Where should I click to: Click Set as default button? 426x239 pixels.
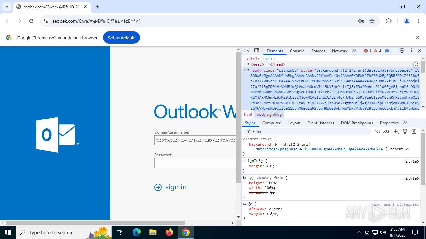[x=121, y=38]
